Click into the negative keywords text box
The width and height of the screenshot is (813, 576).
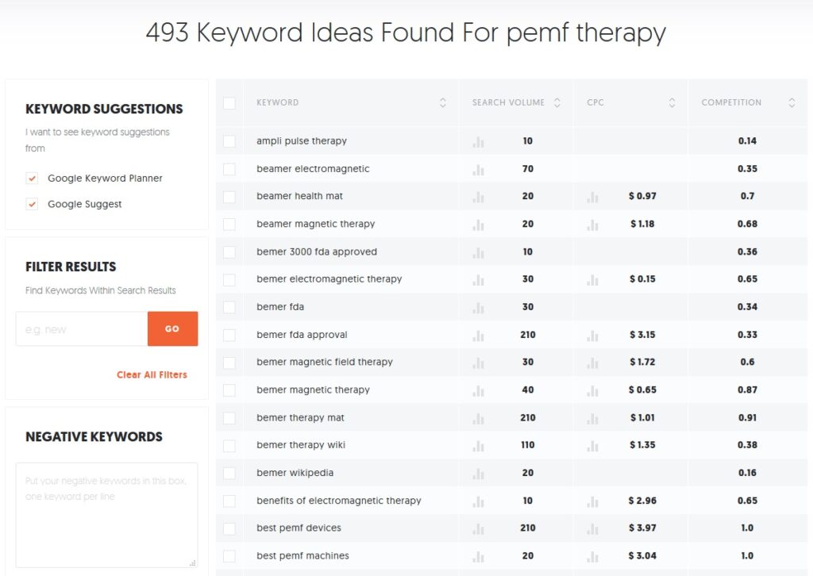click(x=107, y=515)
